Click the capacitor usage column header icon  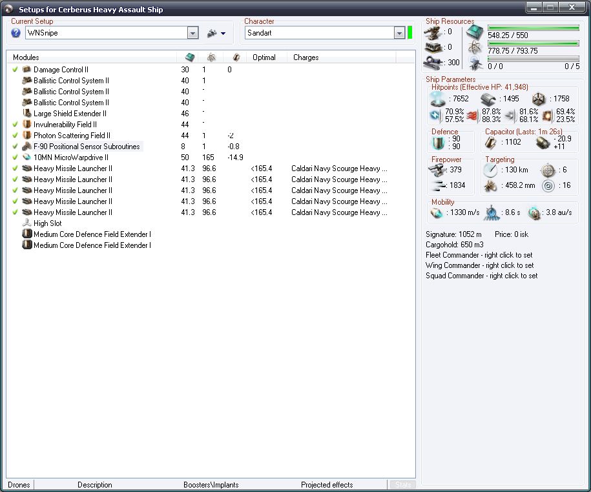(236, 57)
